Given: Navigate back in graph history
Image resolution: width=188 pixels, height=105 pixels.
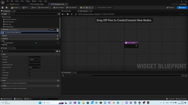Looking at the screenshot, I should coord(68,14).
